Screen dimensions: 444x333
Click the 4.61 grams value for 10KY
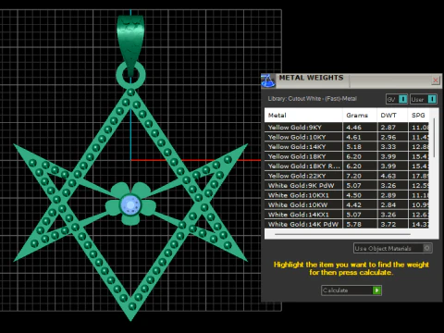coord(353,137)
